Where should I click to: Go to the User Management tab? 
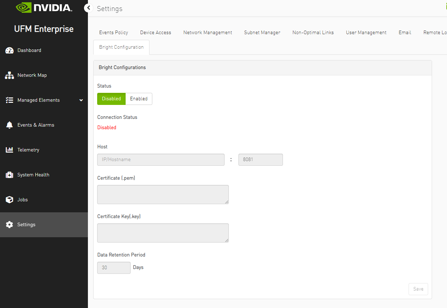(366, 32)
